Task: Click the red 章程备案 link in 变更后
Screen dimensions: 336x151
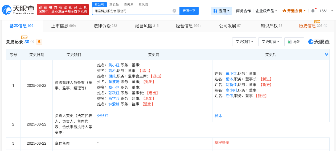Action: point(222,143)
